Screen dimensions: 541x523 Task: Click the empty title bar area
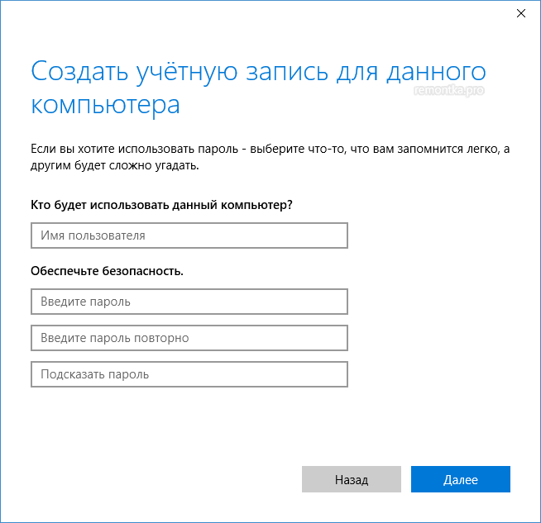(248, 13)
